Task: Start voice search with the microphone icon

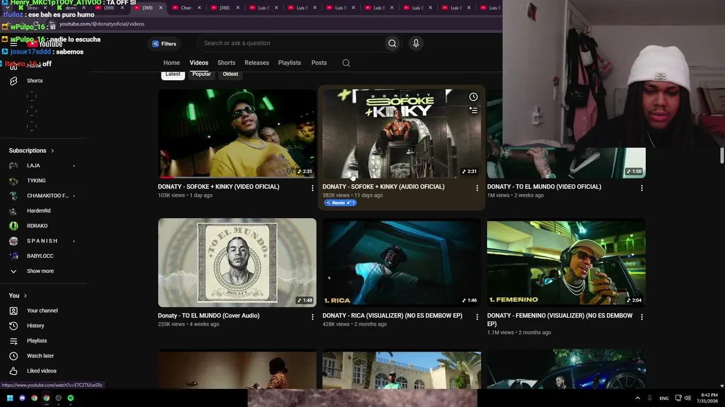Action: tap(416, 44)
